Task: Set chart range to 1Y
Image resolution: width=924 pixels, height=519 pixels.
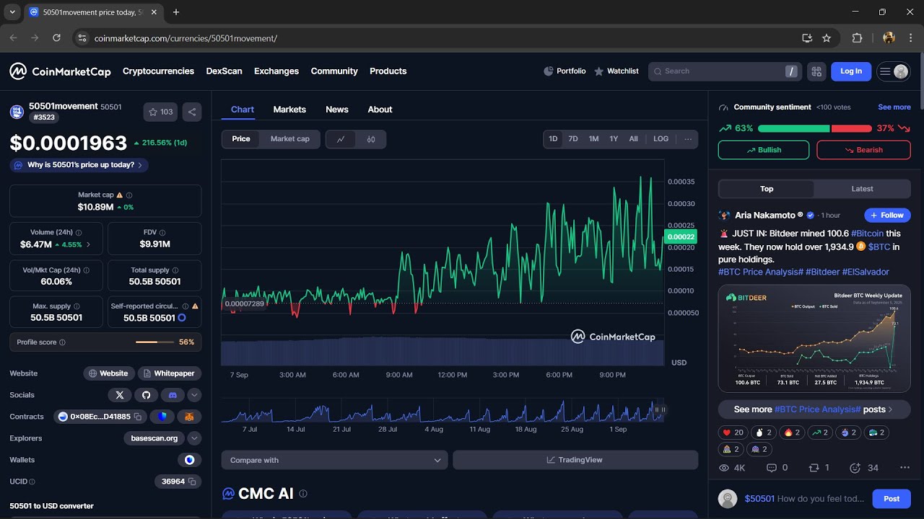Action: tap(614, 139)
